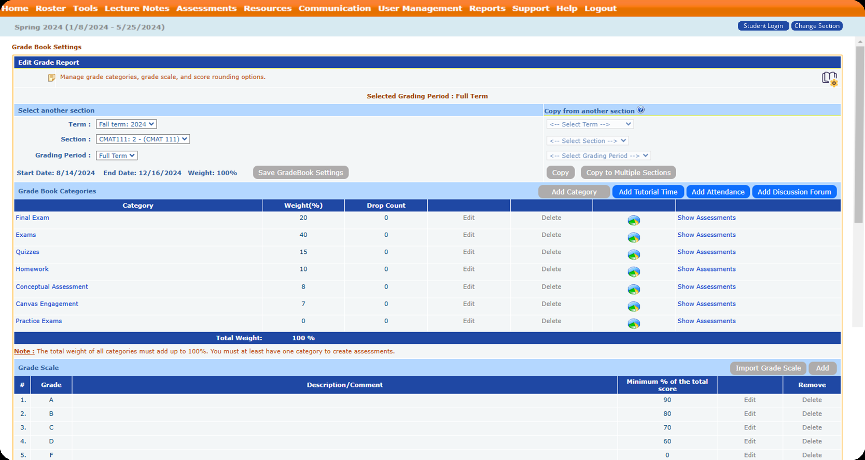Expand the Section dropdown CMAT111: 2
The height and width of the screenshot is (460, 865).
[143, 139]
